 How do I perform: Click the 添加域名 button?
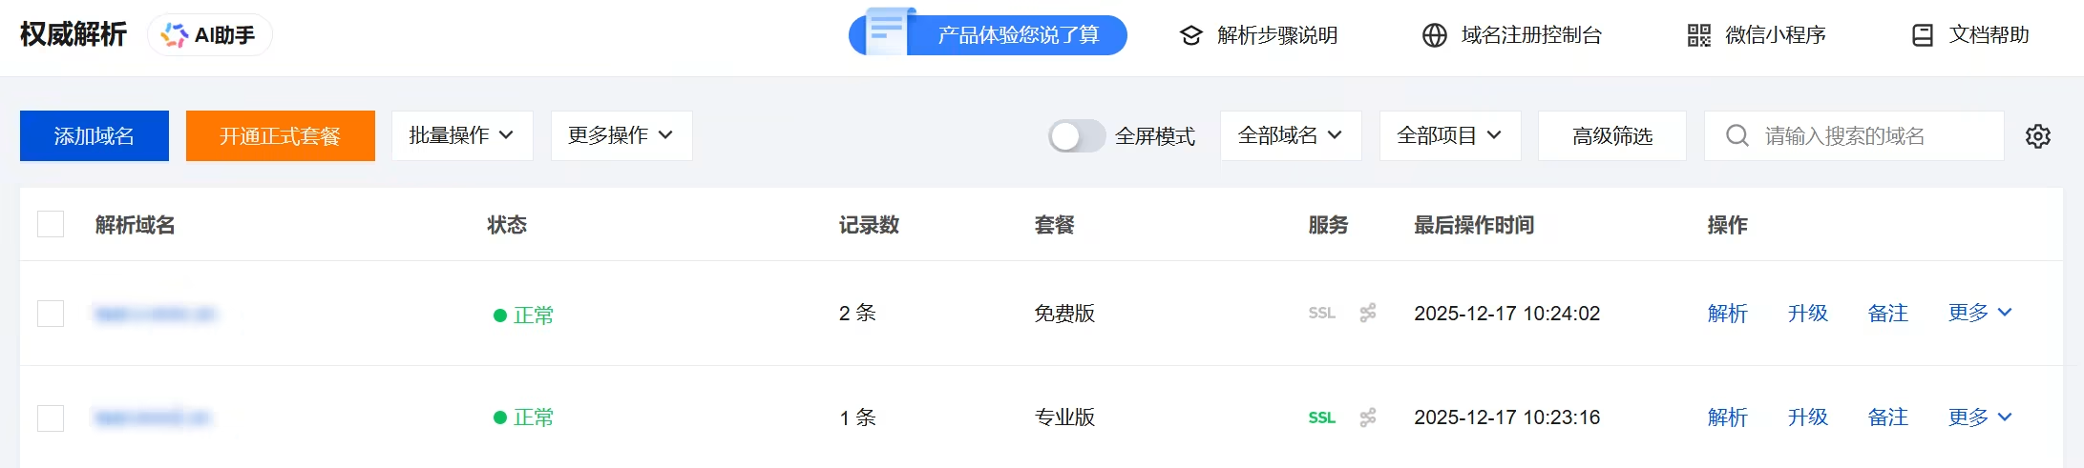point(95,135)
